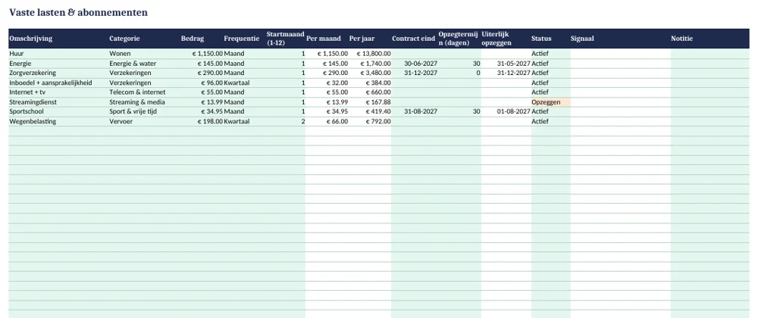The height and width of the screenshot is (318, 758).
Task: Select the € 13,800.00 yearly cell
Action: tap(370, 54)
